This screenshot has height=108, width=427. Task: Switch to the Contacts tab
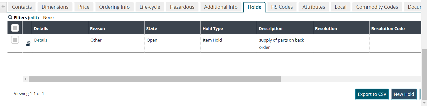(22, 7)
